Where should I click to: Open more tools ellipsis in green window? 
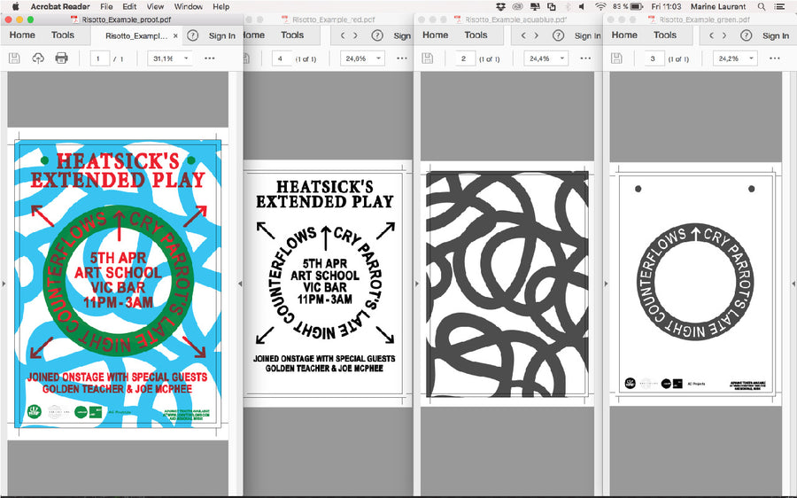pos(775,58)
